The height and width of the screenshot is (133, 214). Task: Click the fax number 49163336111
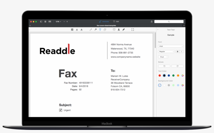point(86,83)
